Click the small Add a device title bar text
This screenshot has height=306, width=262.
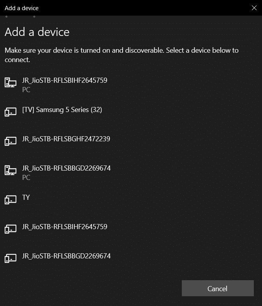tap(22, 8)
